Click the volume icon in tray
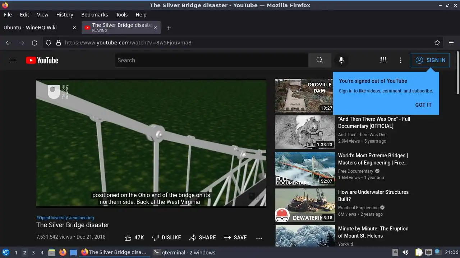This screenshot has height=258, width=460. tap(405, 252)
